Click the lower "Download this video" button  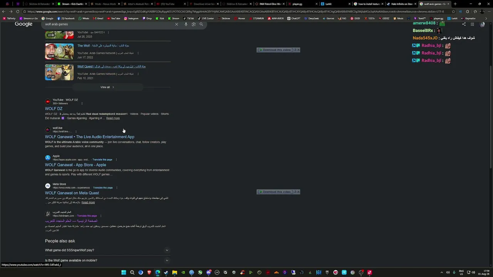(x=275, y=192)
